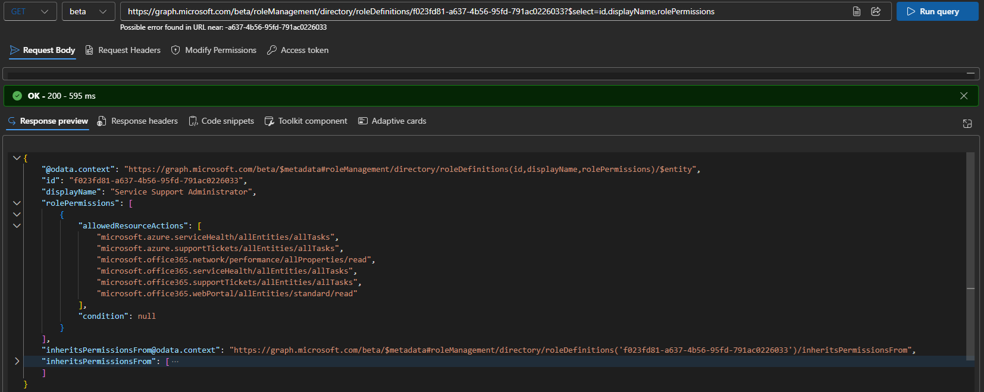Click the id value f023fd81-a637-4b56-95fd-791ac0226033
The width and height of the screenshot is (984, 392).
point(156,181)
